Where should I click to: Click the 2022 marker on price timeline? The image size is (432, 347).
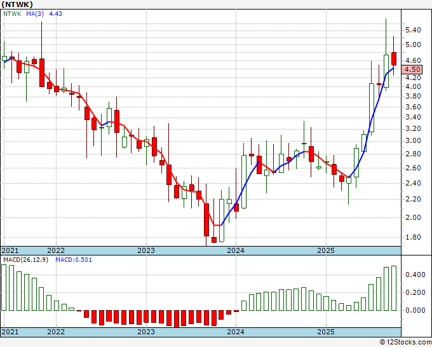(56, 250)
